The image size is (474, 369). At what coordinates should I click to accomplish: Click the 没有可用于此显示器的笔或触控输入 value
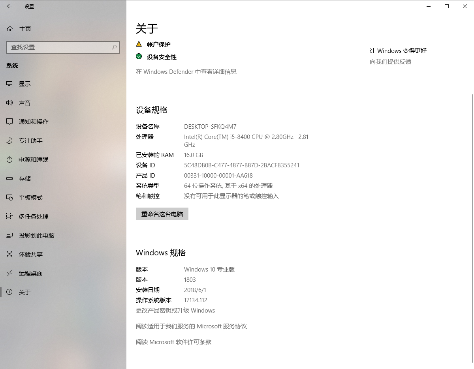tap(231, 196)
